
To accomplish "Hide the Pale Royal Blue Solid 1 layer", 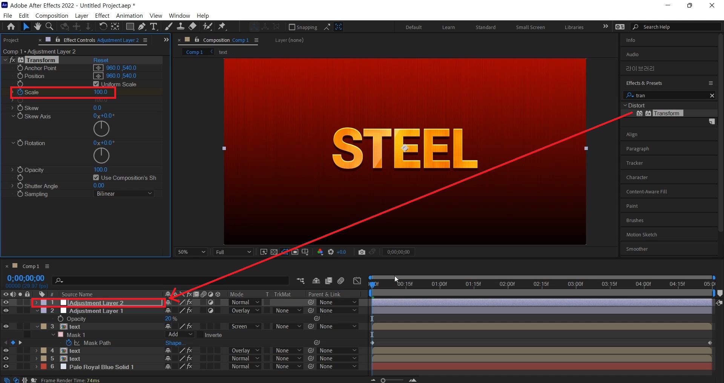I will [x=6, y=366].
